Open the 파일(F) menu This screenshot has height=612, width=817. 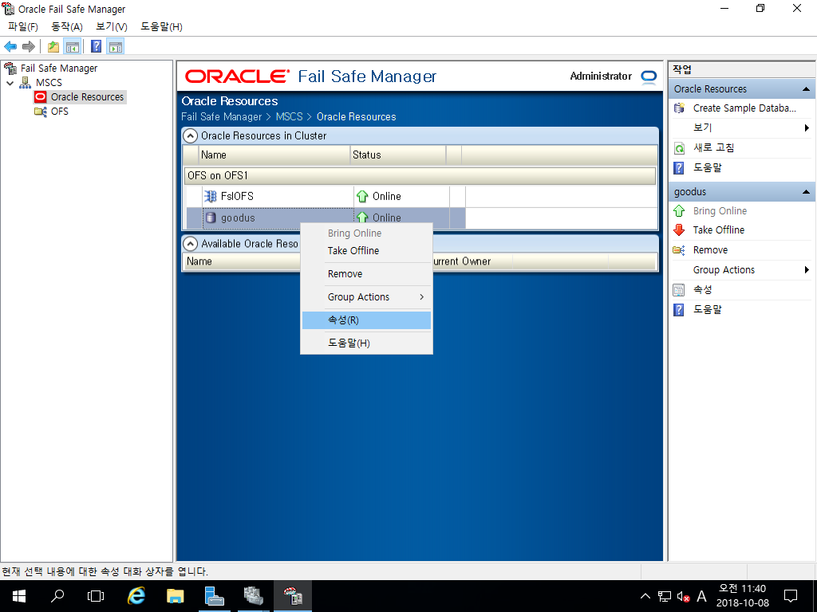tap(23, 27)
